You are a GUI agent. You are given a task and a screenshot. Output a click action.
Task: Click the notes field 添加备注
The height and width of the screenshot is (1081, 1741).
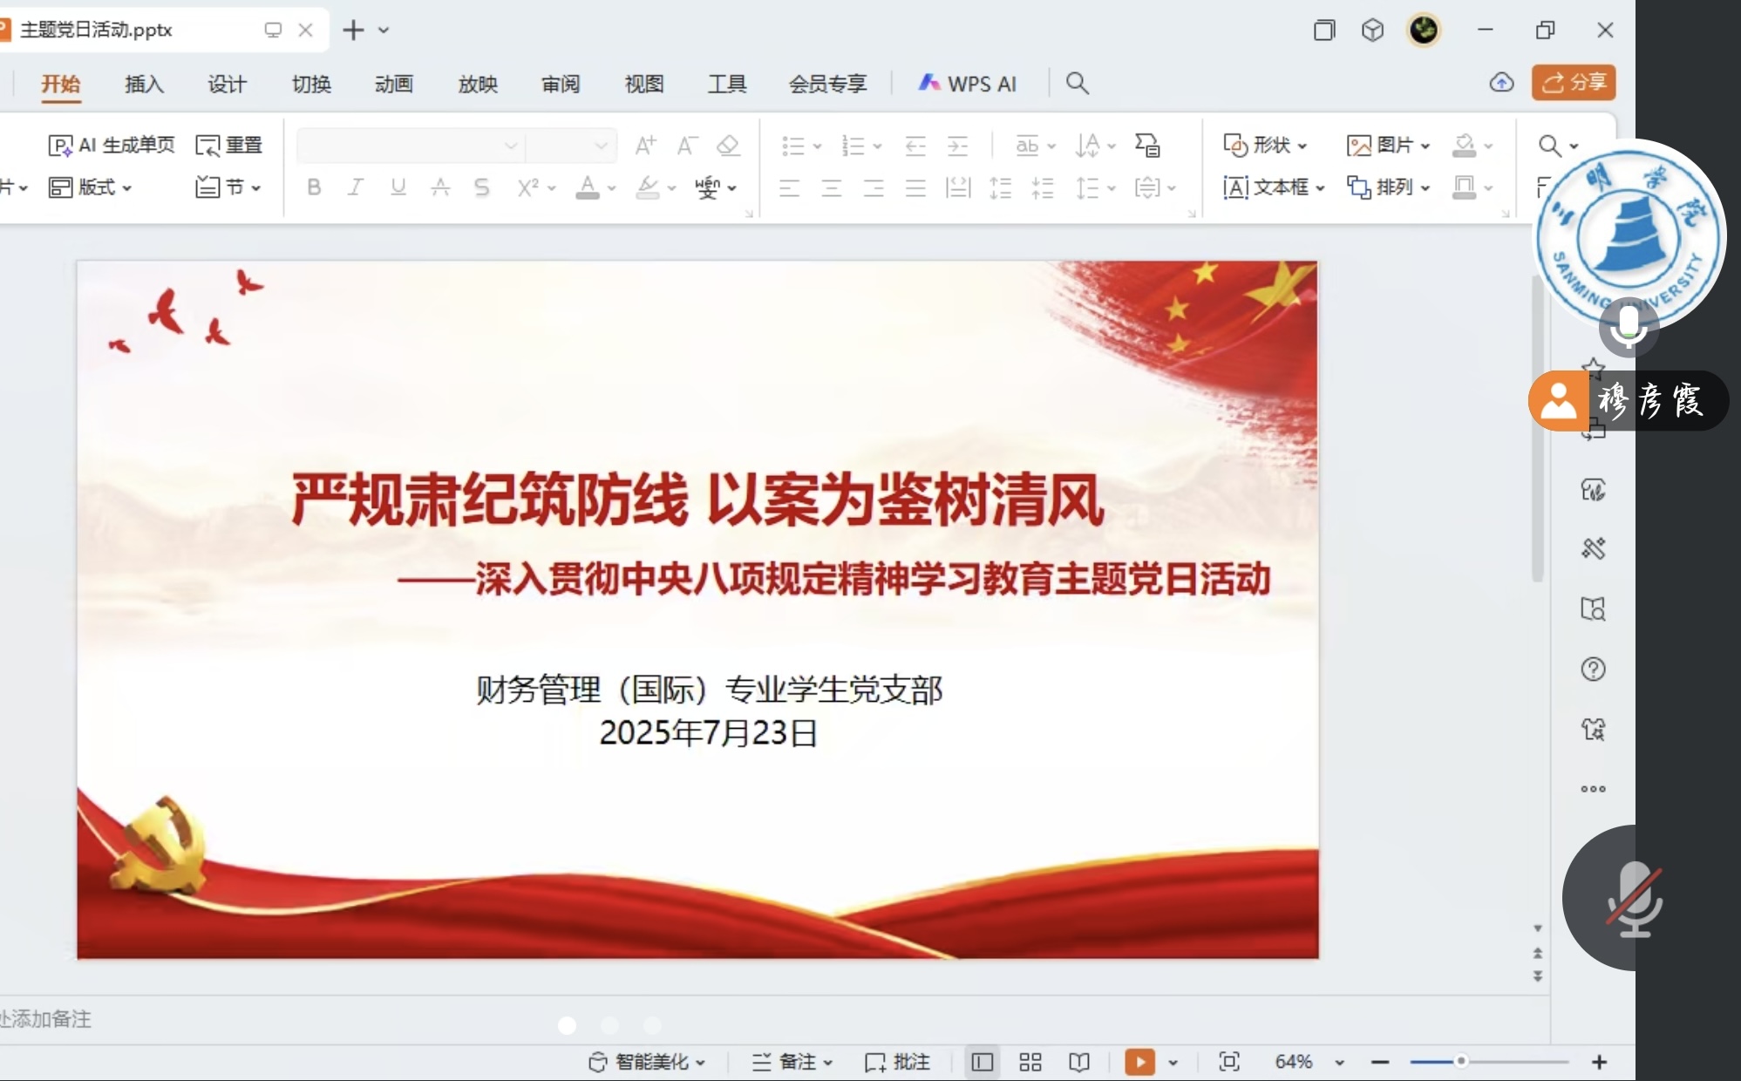(45, 1019)
